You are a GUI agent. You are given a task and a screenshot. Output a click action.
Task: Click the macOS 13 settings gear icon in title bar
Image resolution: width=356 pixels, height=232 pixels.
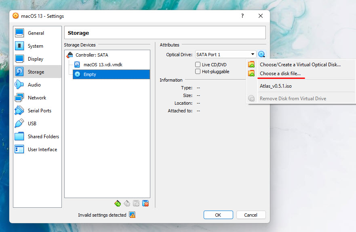(x=16, y=16)
